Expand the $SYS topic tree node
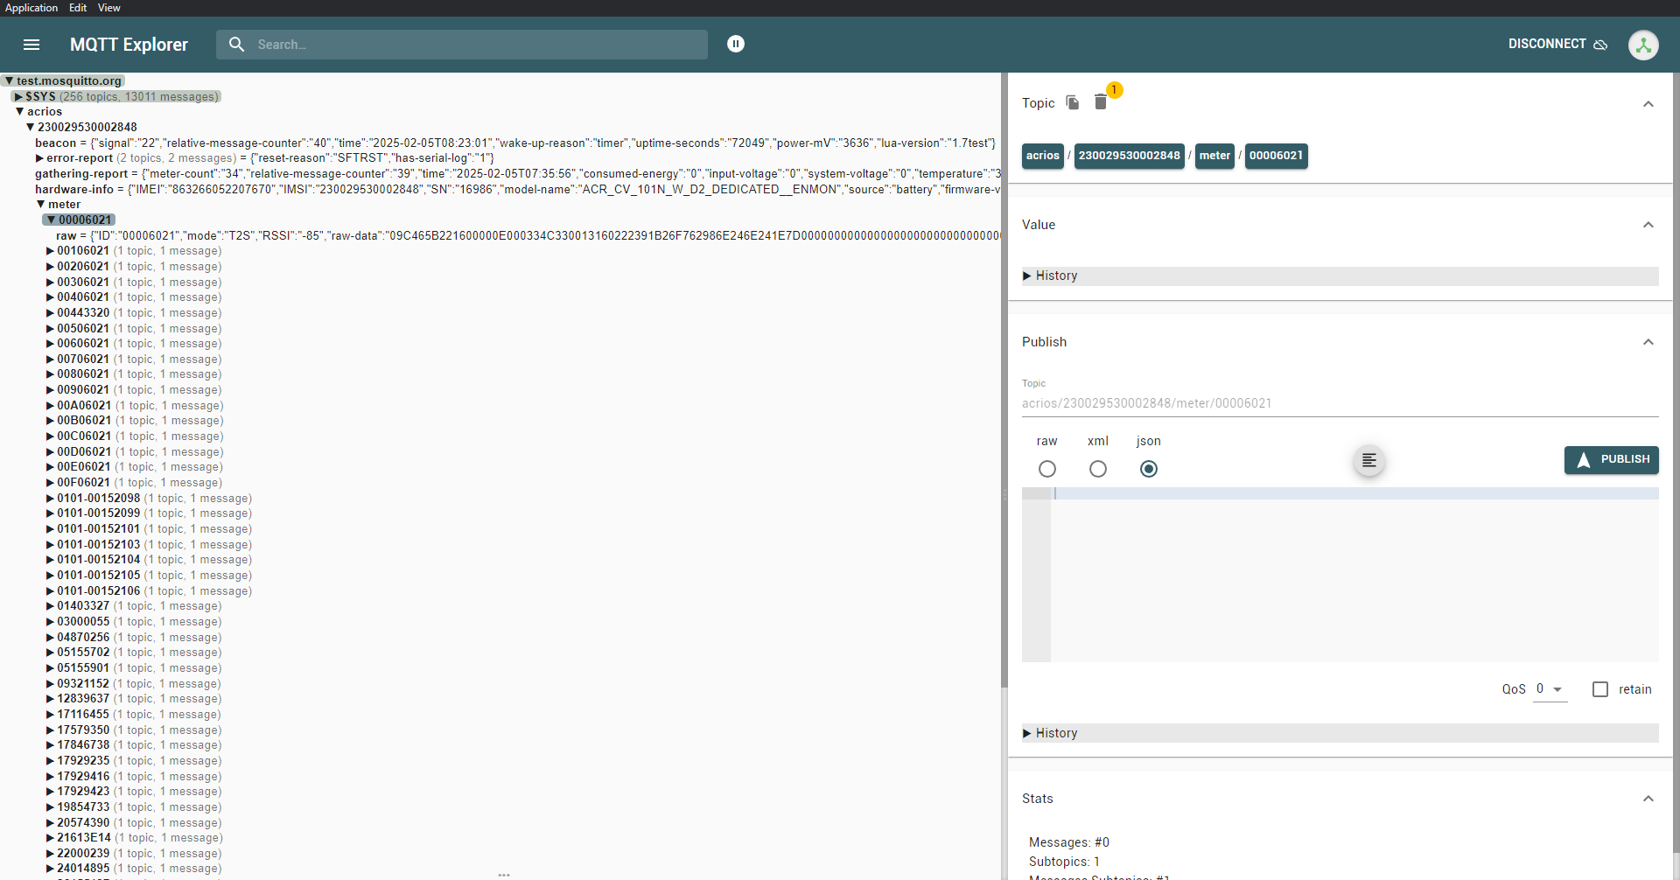1680x880 pixels. (18, 97)
